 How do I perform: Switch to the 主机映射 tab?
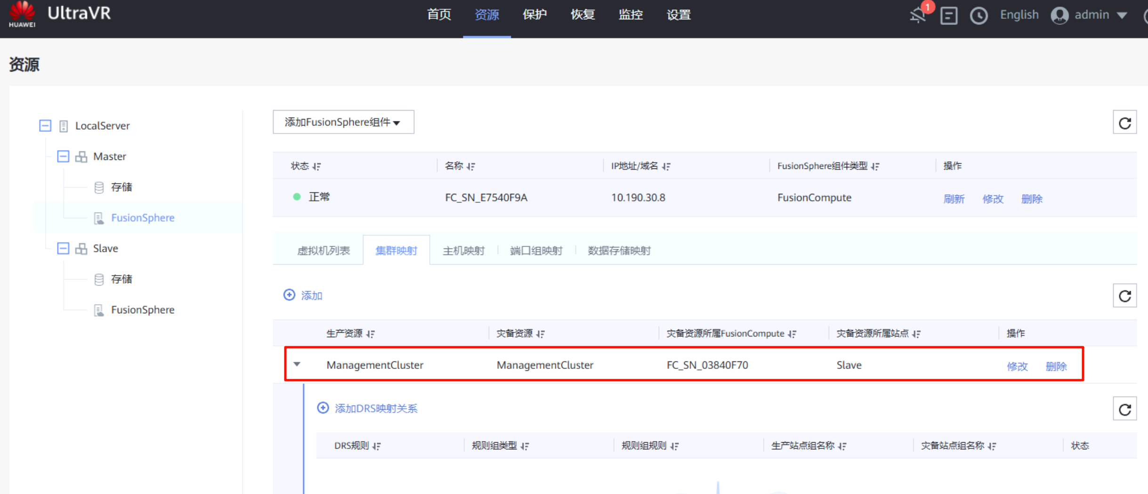[x=463, y=250]
